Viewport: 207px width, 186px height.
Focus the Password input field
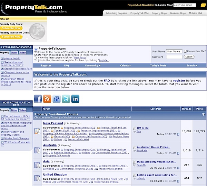pyautogui.click(x=174, y=57)
